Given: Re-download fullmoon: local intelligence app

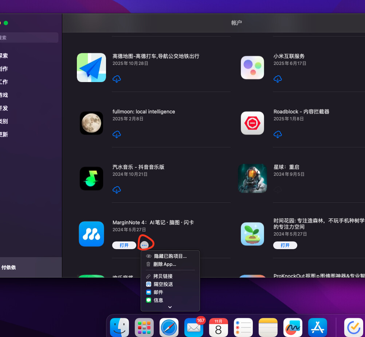Looking at the screenshot, I should 117,135.
